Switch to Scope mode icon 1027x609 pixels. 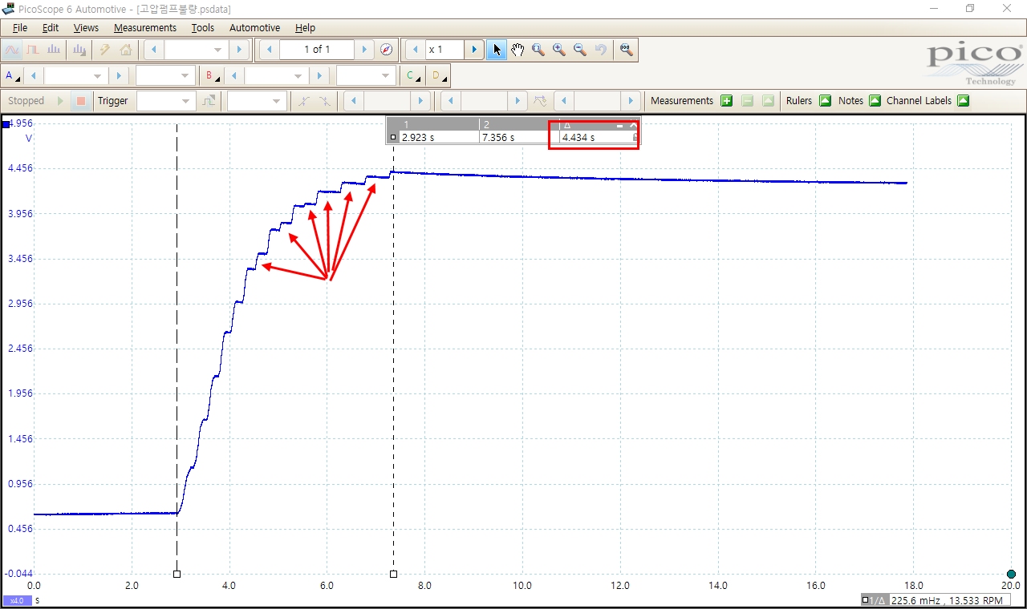[x=13, y=50]
